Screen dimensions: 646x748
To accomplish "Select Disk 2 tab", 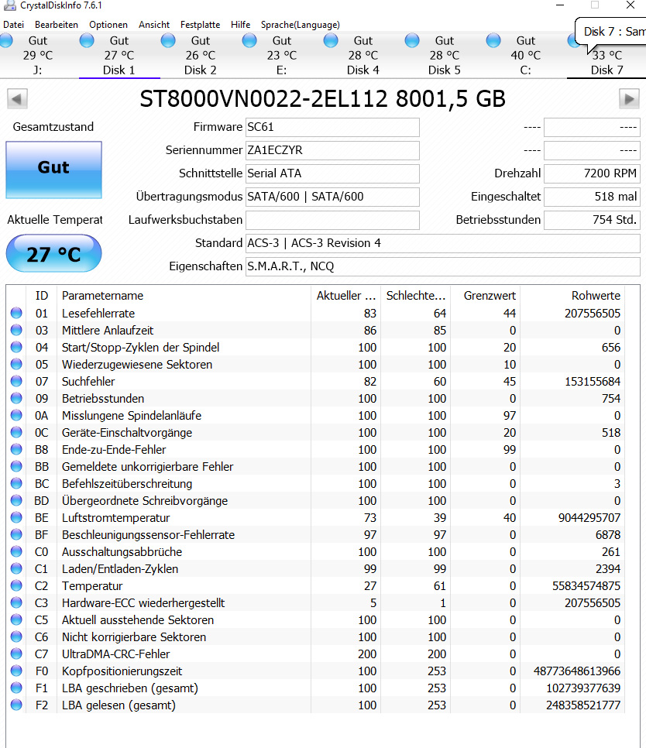I will (x=201, y=55).
